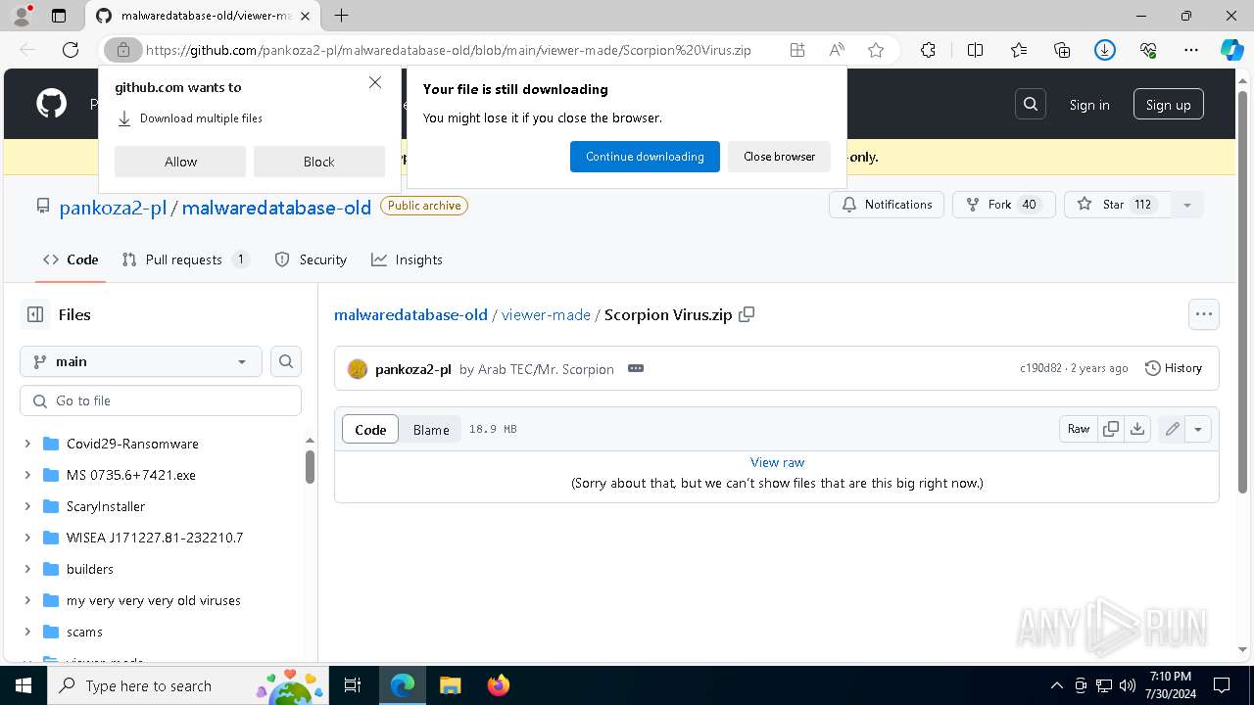Click the Go to file input
Screen dimensions: 1254x705
[x=161, y=400]
